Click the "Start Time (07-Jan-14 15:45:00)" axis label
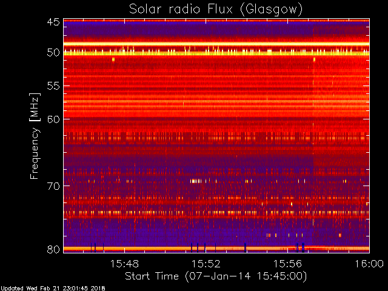Screen dimensions: 388x291 [216, 276]
